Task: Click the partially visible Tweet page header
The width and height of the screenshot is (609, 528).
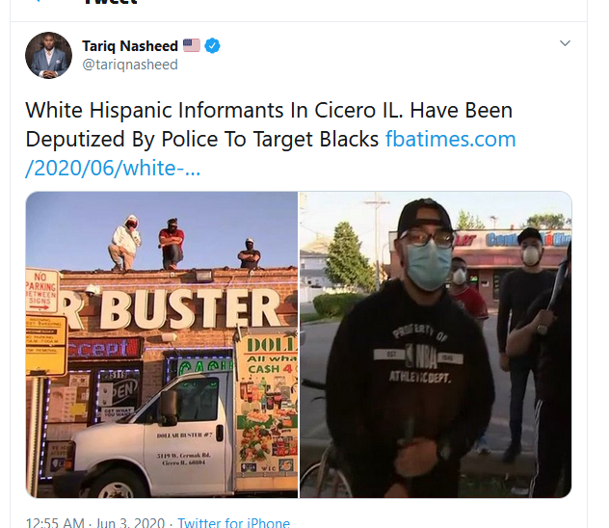Action: [111, 2]
